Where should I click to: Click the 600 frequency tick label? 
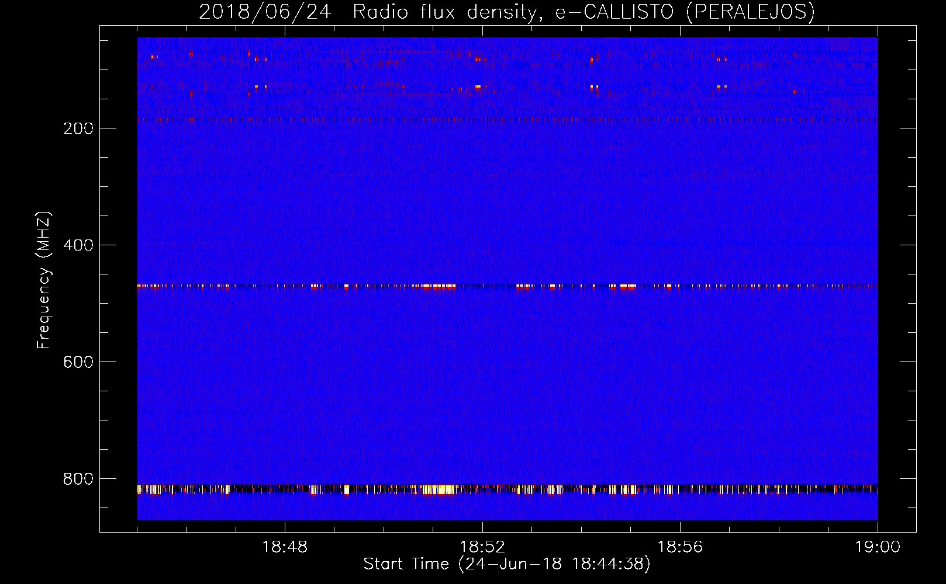point(78,362)
